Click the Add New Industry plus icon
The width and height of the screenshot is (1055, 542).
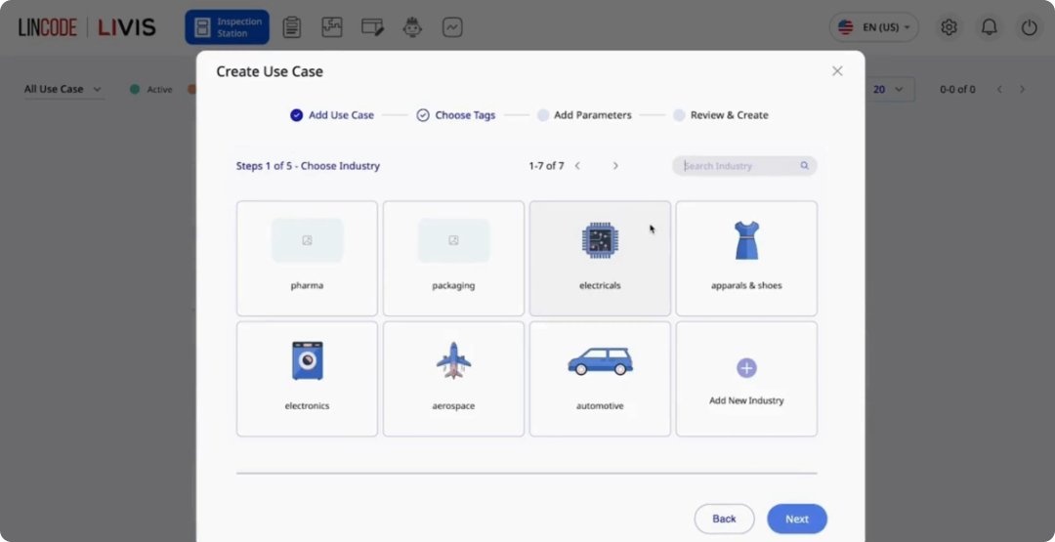tap(746, 368)
